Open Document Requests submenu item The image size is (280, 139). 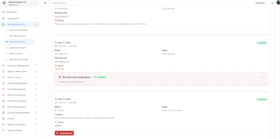[19, 30]
